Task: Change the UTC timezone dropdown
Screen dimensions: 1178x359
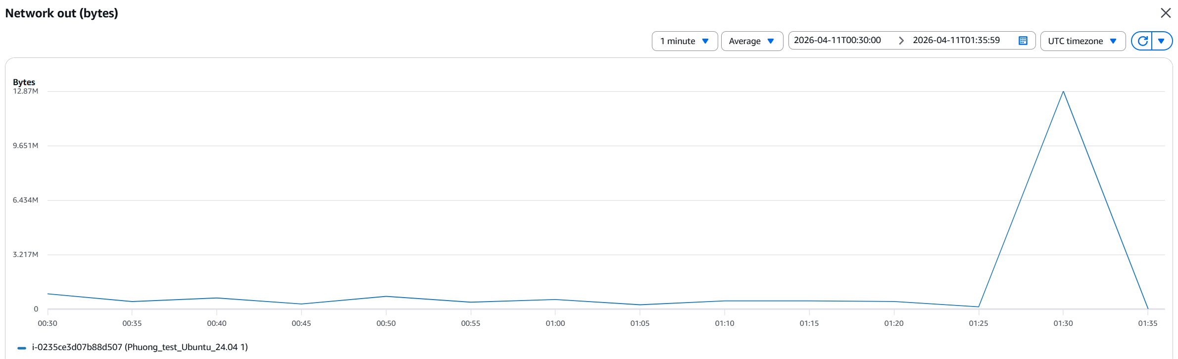Action: pyautogui.click(x=1082, y=41)
